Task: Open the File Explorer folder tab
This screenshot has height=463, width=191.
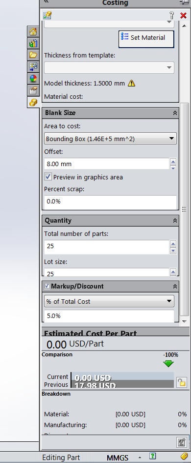Action: (33, 55)
